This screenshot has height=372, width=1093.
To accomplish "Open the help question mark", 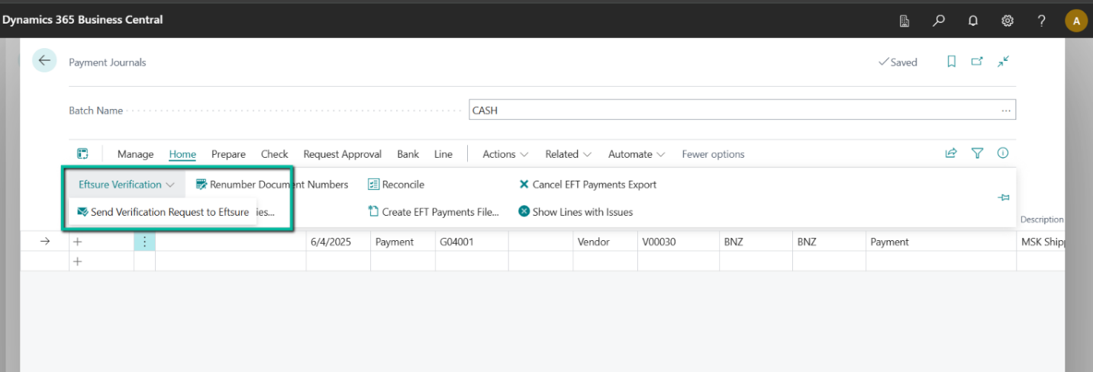I will coord(1041,21).
